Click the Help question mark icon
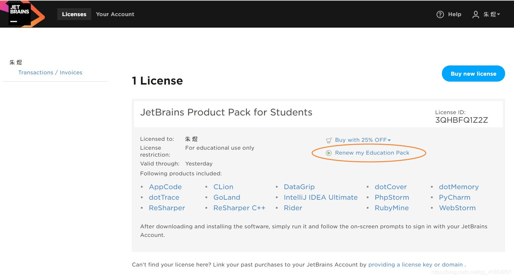The width and height of the screenshot is (514, 278). click(440, 14)
